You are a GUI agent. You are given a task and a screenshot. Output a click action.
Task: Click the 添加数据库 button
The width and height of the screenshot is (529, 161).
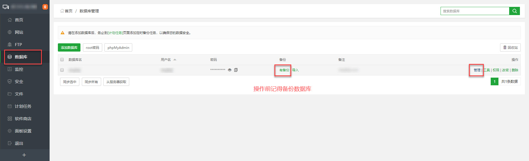(x=69, y=47)
